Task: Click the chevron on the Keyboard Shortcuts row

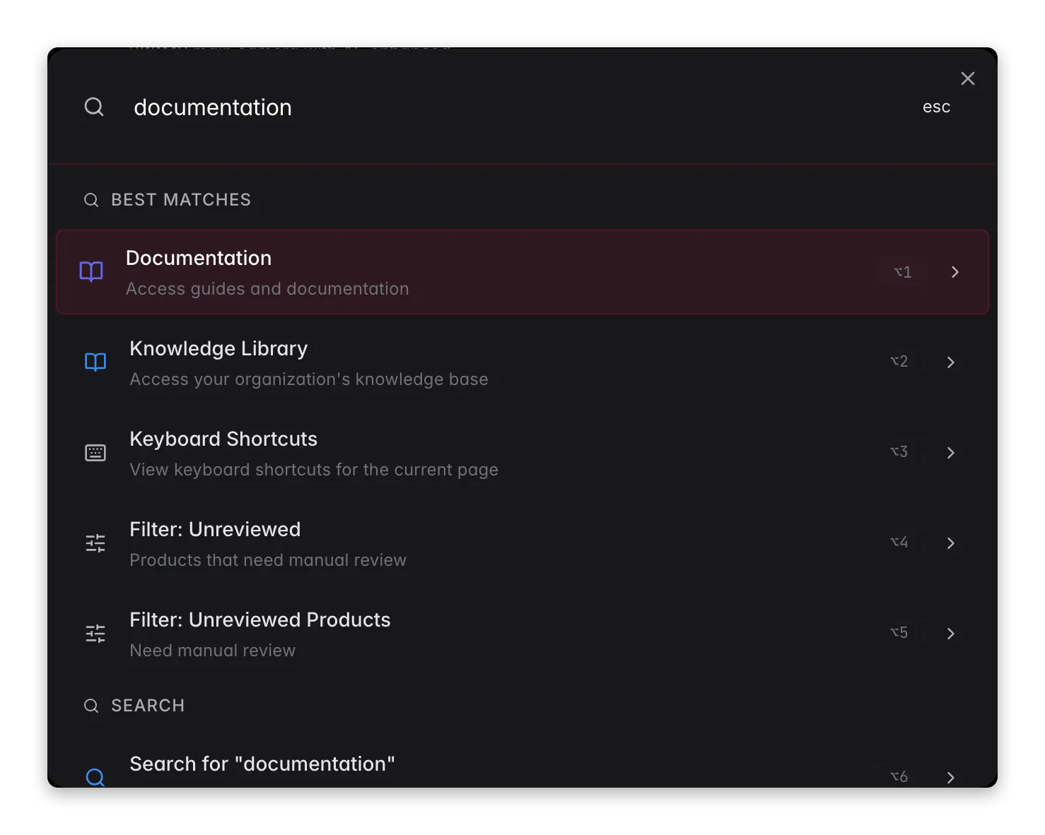Action: pyautogui.click(x=950, y=453)
